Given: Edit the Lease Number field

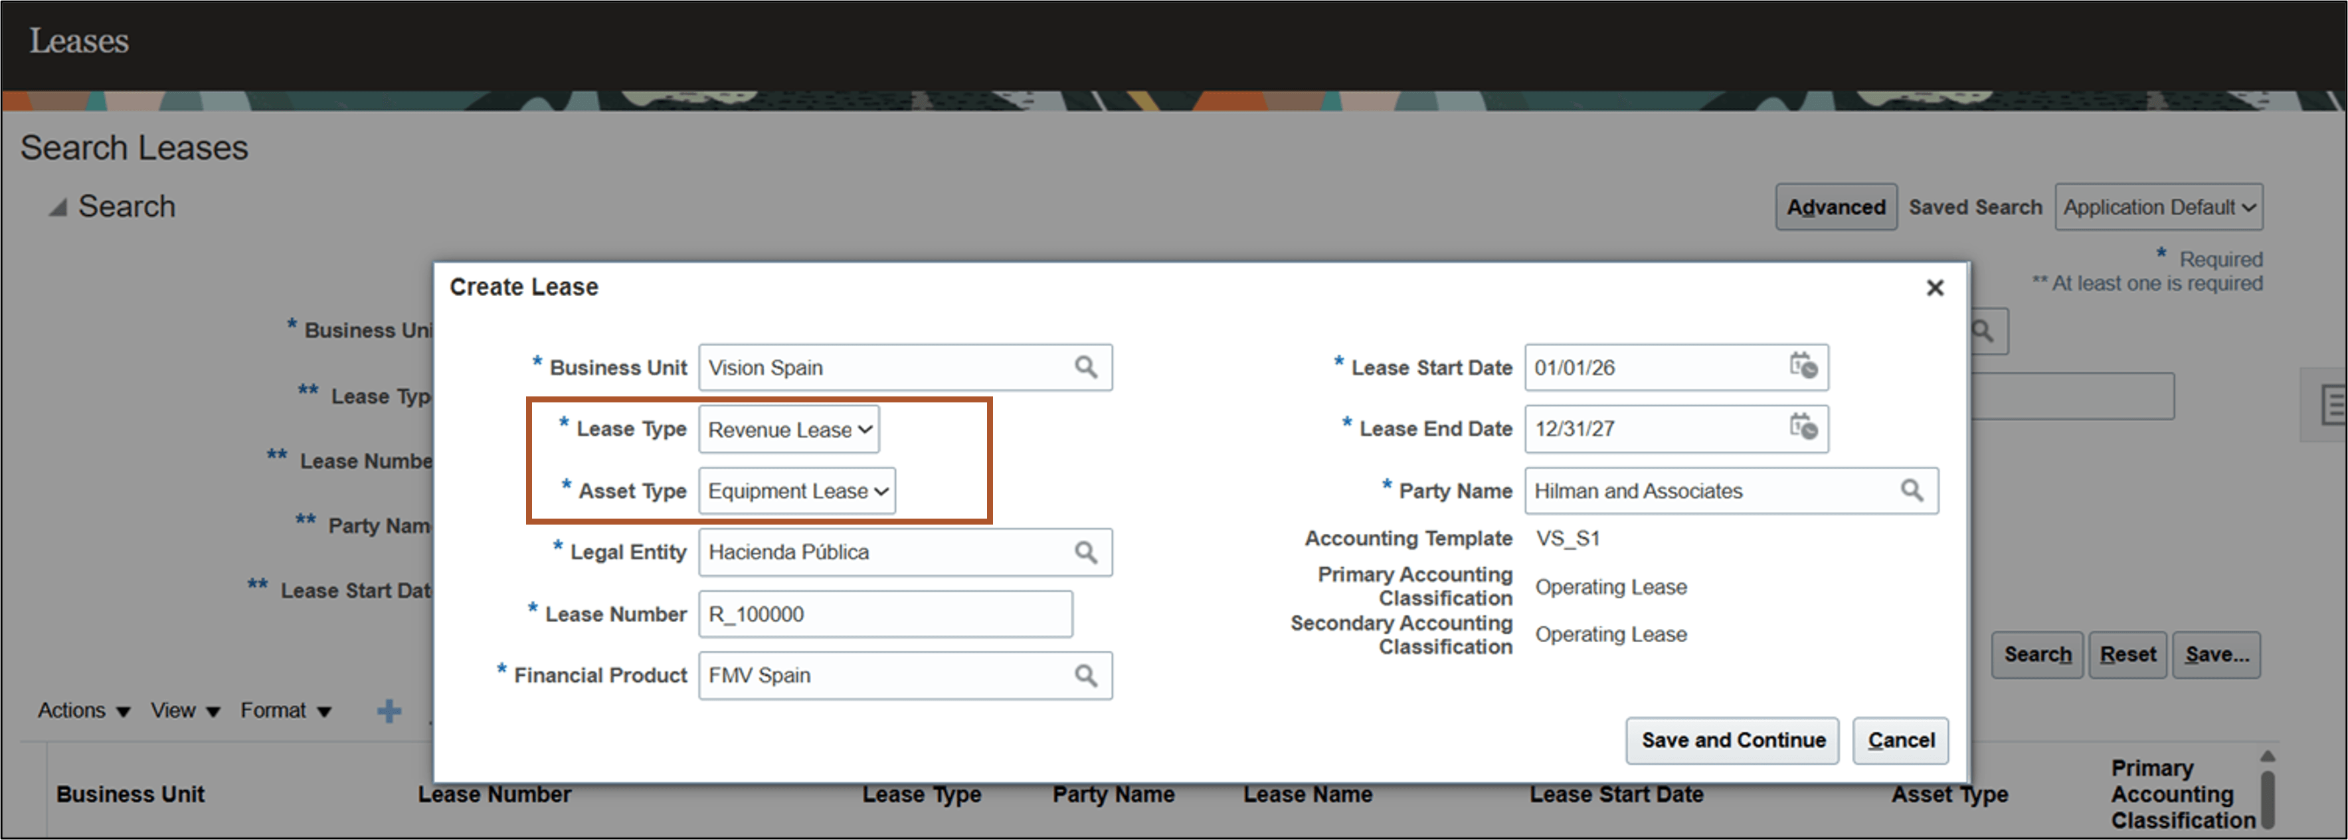Looking at the screenshot, I should click(884, 614).
